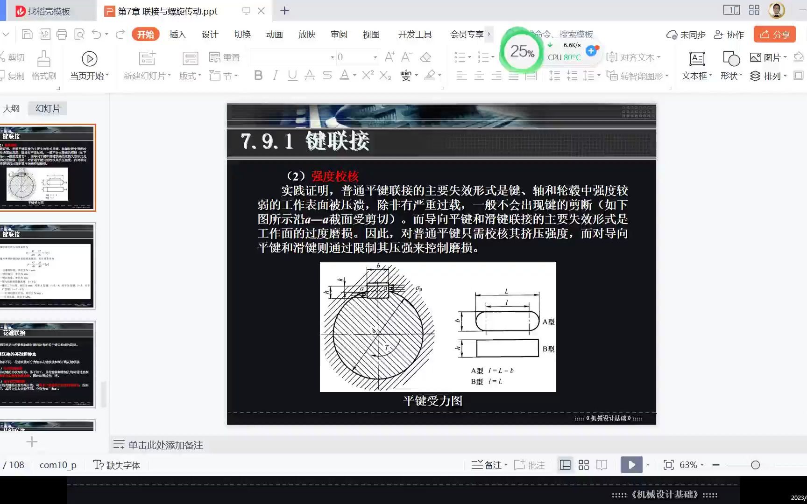Switch to normal view icon
807x504 pixels.
(x=565, y=465)
